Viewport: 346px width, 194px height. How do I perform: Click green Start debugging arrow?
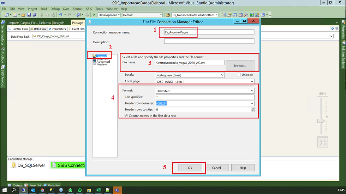click(x=94, y=15)
